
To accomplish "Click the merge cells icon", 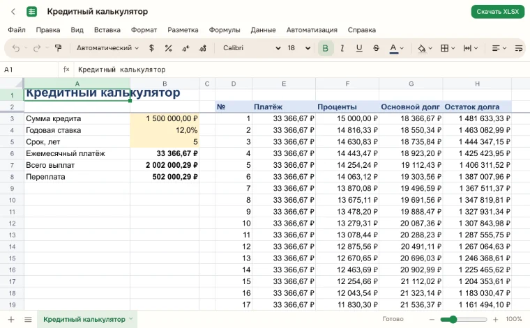I will [467, 48].
